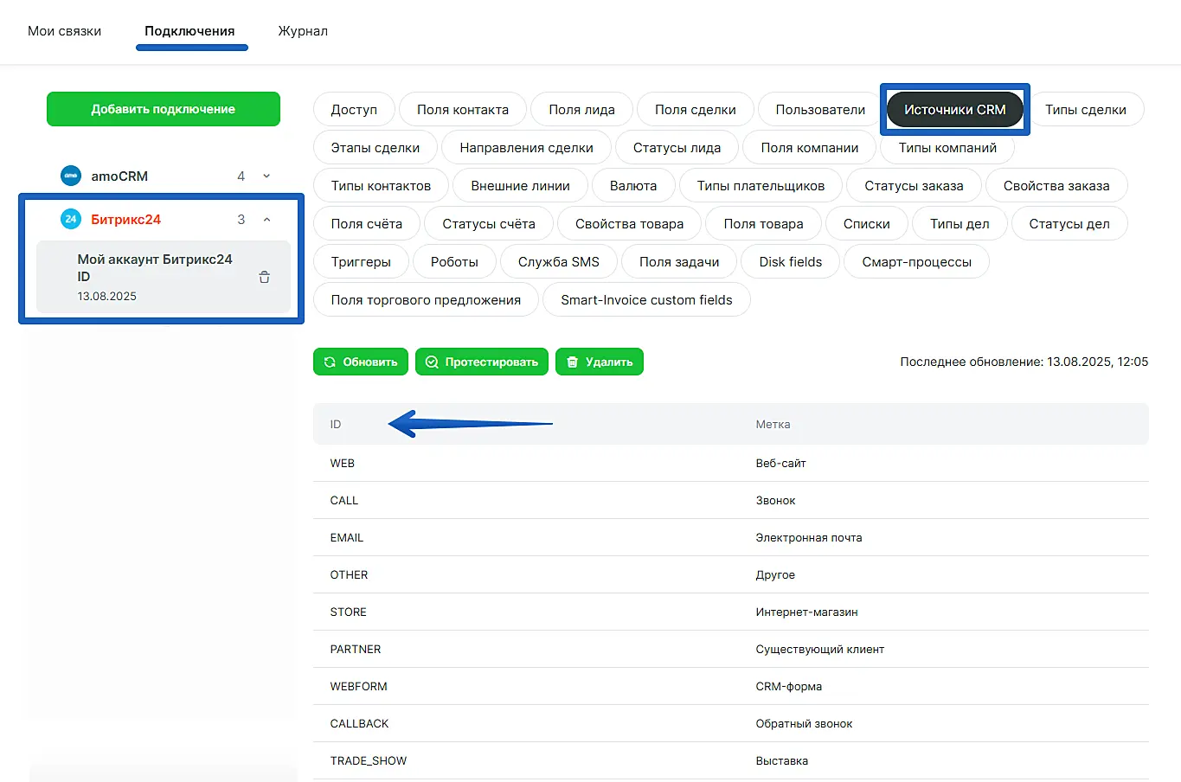The width and height of the screenshot is (1181, 782).
Task: Open the Служба SMS category
Action: 558,262
